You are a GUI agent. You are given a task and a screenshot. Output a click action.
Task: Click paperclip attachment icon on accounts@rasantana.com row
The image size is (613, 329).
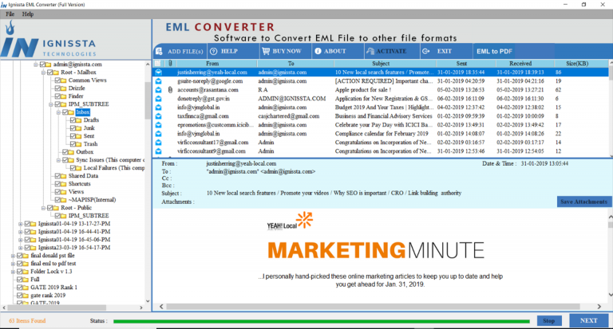click(170, 90)
